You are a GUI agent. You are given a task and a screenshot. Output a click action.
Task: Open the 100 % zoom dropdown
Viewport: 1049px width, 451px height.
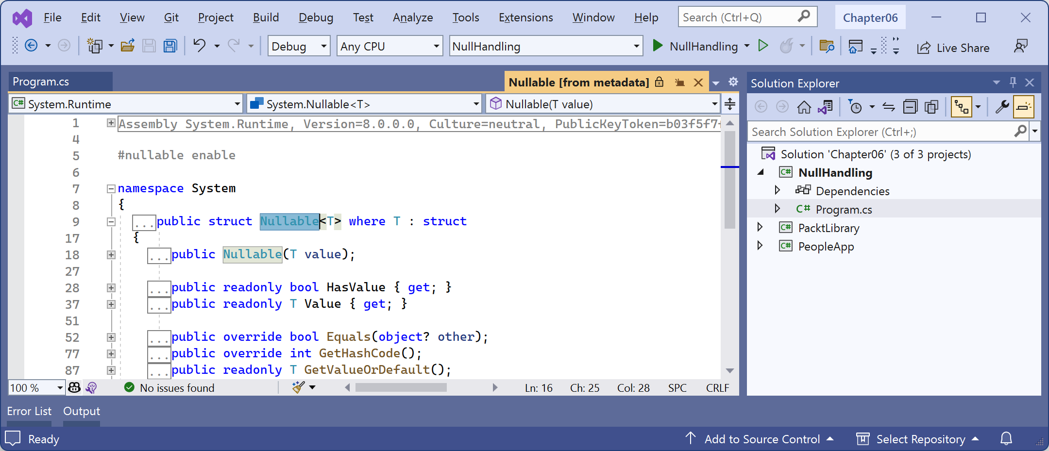[36, 387]
